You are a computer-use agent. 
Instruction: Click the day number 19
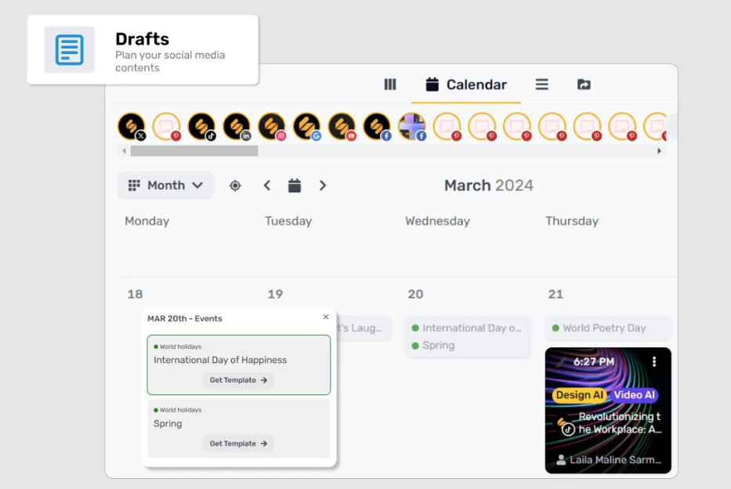click(275, 294)
